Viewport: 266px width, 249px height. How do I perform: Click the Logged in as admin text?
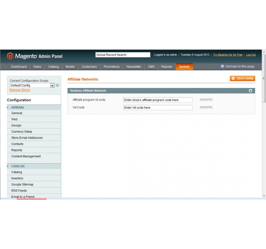[x=165, y=55]
